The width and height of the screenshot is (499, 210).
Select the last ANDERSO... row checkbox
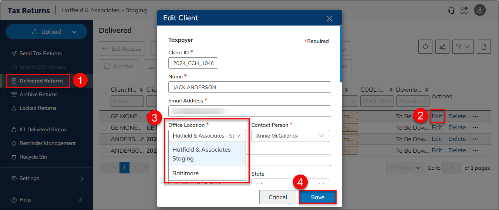(104, 150)
